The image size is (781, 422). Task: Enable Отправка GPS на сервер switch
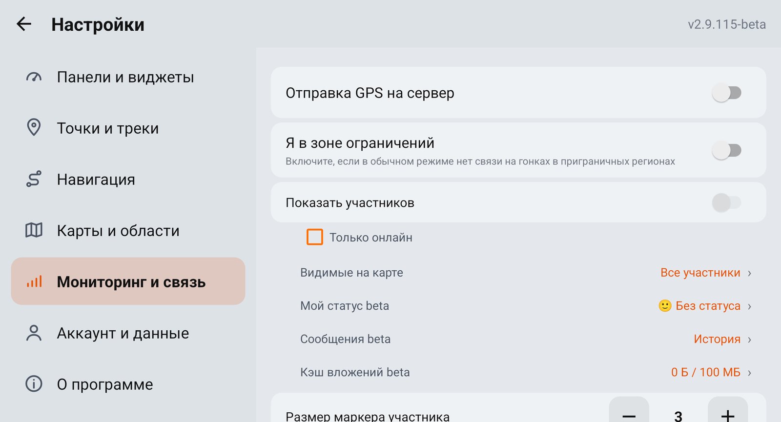726,93
